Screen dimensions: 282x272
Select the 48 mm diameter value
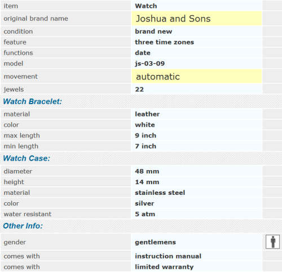(x=147, y=171)
